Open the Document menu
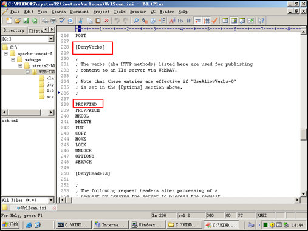This screenshot has width=308, height=231. click(80, 12)
